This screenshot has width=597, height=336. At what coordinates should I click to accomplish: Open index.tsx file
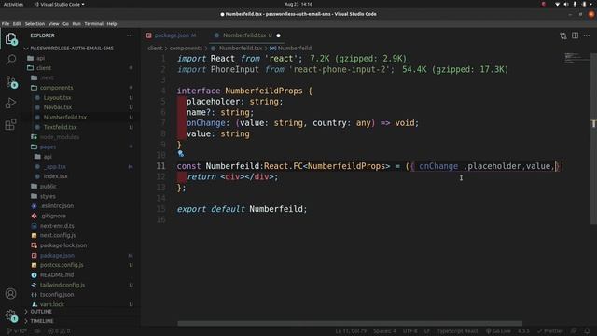56,176
